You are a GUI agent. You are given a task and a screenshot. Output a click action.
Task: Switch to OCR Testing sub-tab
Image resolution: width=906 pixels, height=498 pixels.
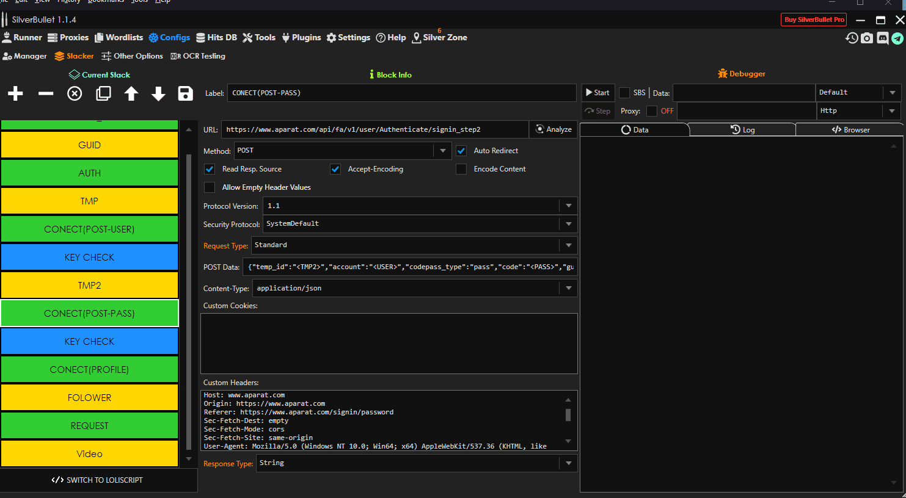198,56
